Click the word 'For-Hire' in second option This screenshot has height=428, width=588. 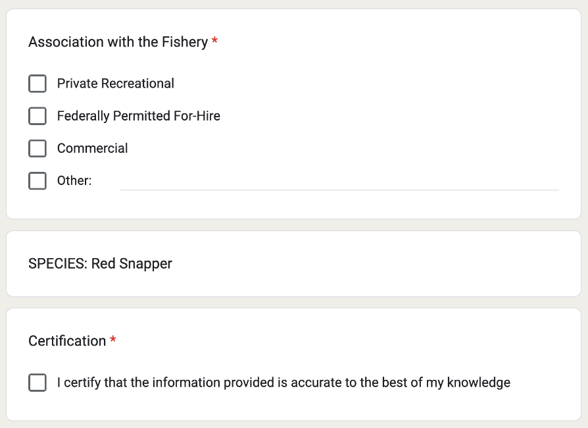pos(197,116)
